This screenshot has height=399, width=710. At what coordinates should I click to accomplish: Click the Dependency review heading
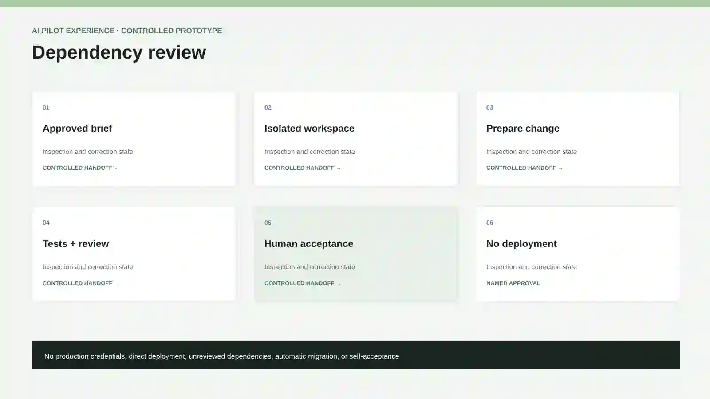119,52
